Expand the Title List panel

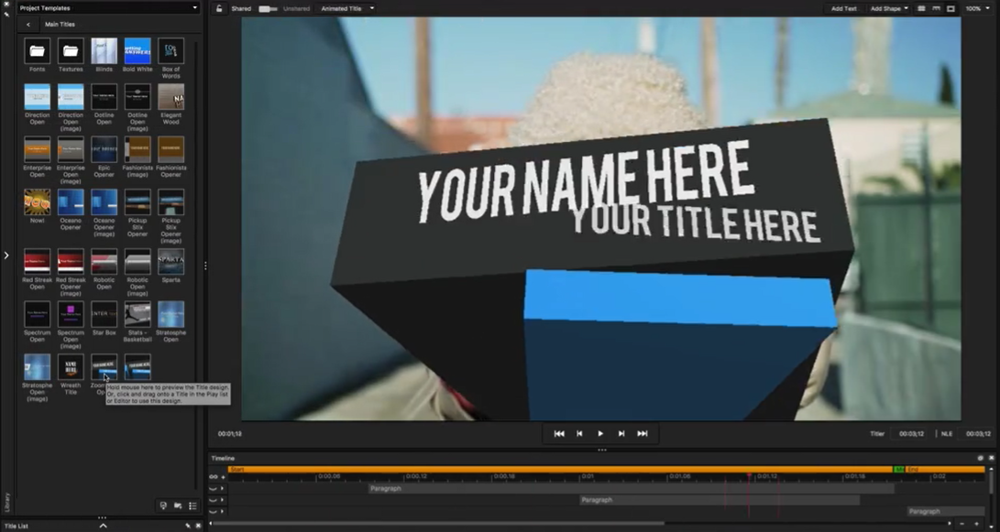tap(103, 526)
